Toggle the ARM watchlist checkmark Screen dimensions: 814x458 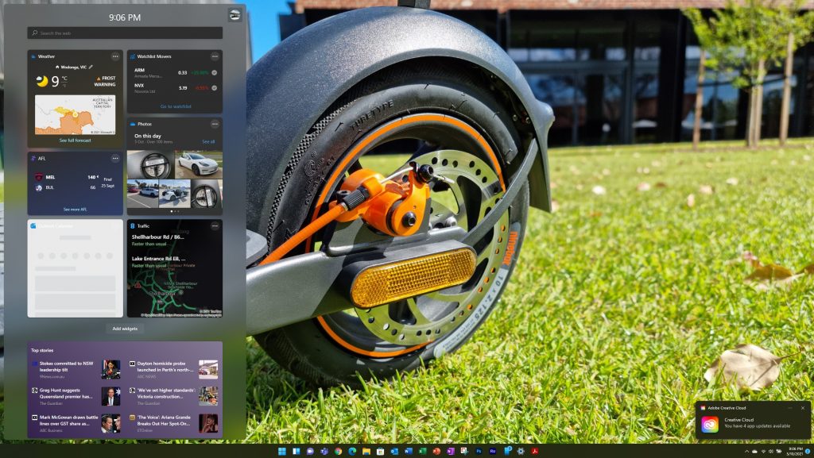click(215, 72)
